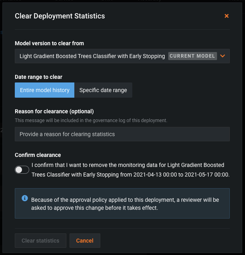The image size is (245, 255).
Task: Switch to Specific date range option
Action: [x=103, y=90]
